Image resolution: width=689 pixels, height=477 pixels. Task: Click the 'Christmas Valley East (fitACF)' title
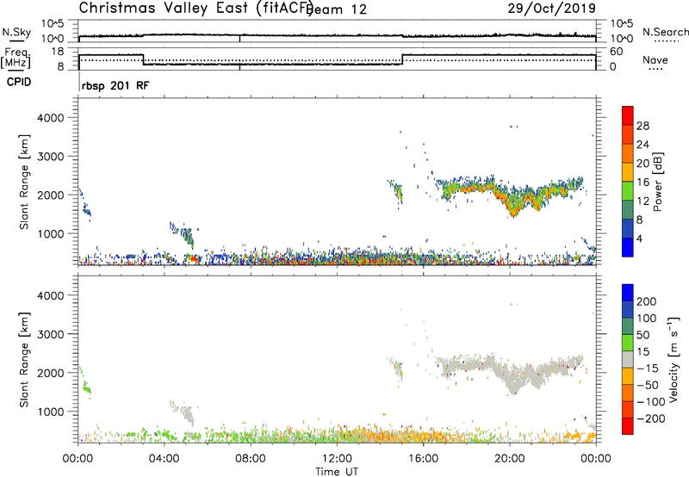pos(196,9)
